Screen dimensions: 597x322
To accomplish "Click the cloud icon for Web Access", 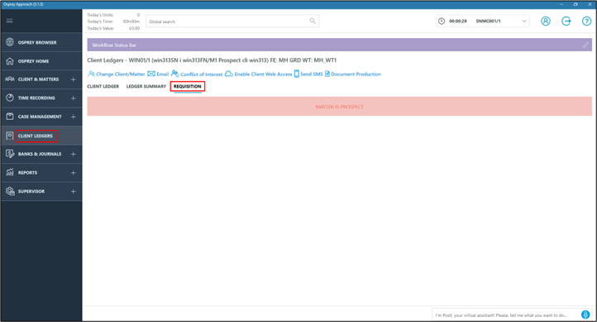I will click(x=228, y=74).
